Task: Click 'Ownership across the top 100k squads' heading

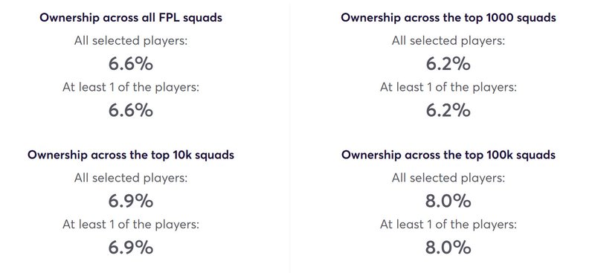Action: (448, 155)
